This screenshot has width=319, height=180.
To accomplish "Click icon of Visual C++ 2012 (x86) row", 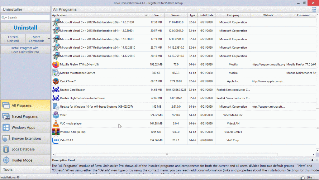I will click(x=56, y=22).
